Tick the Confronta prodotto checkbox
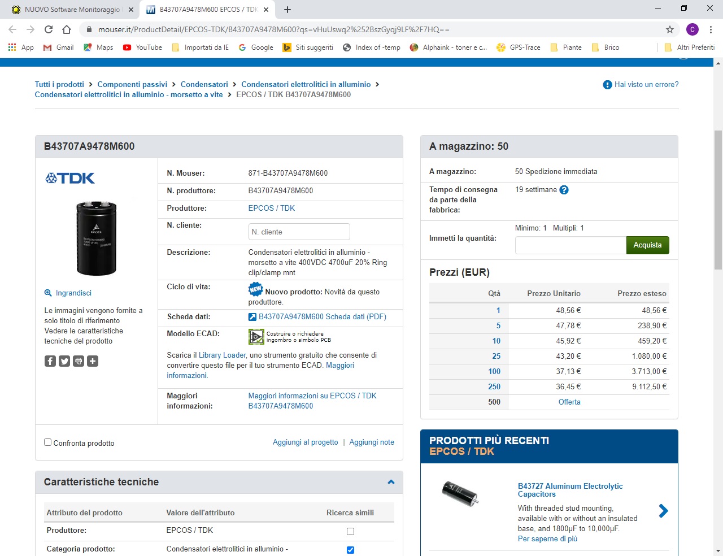 [x=48, y=442]
